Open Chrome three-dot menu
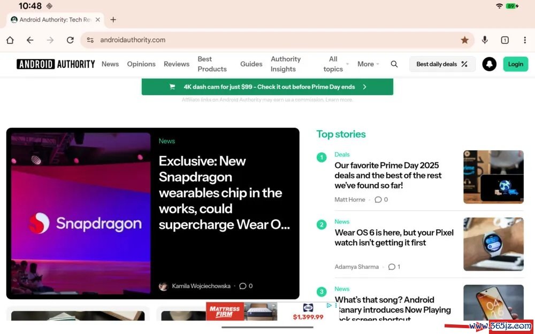The image size is (535, 334). coord(525,40)
